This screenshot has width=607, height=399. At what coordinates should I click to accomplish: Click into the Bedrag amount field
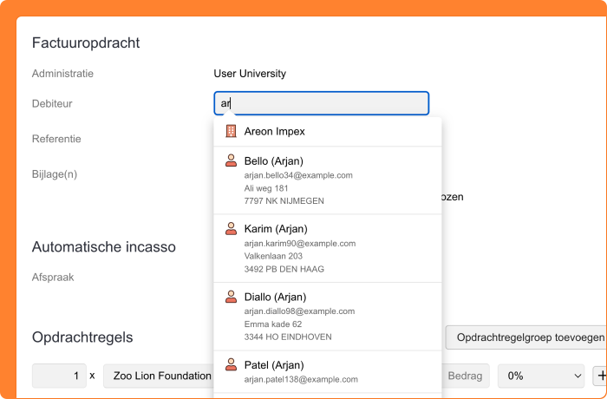[467, 376]
